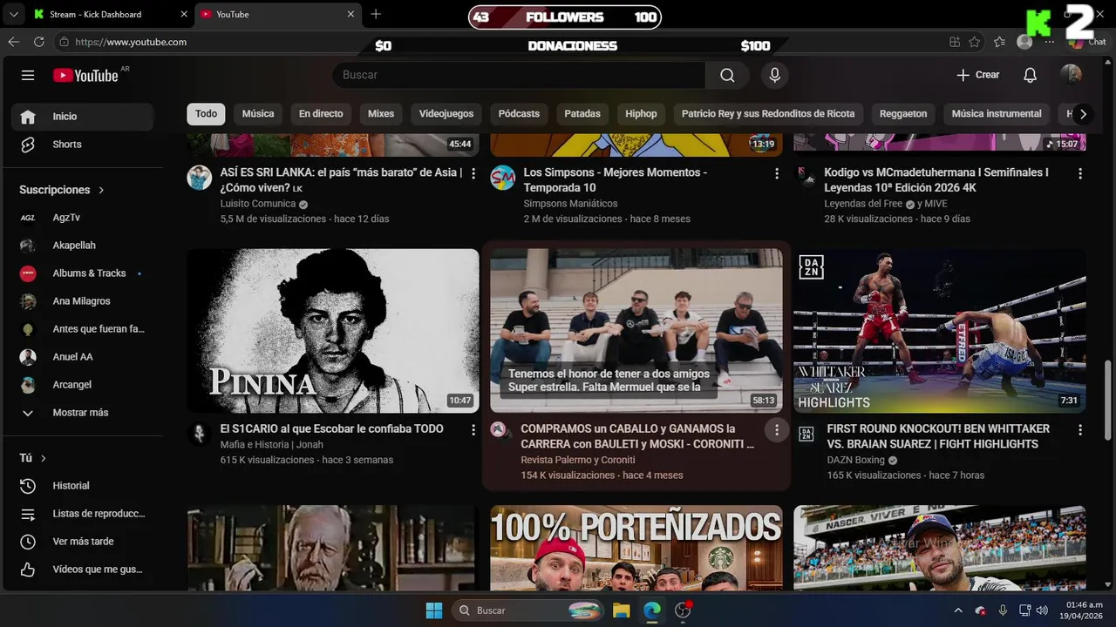
Task: Open Shorts in the sidebar
Action: (x=83, y=145)
